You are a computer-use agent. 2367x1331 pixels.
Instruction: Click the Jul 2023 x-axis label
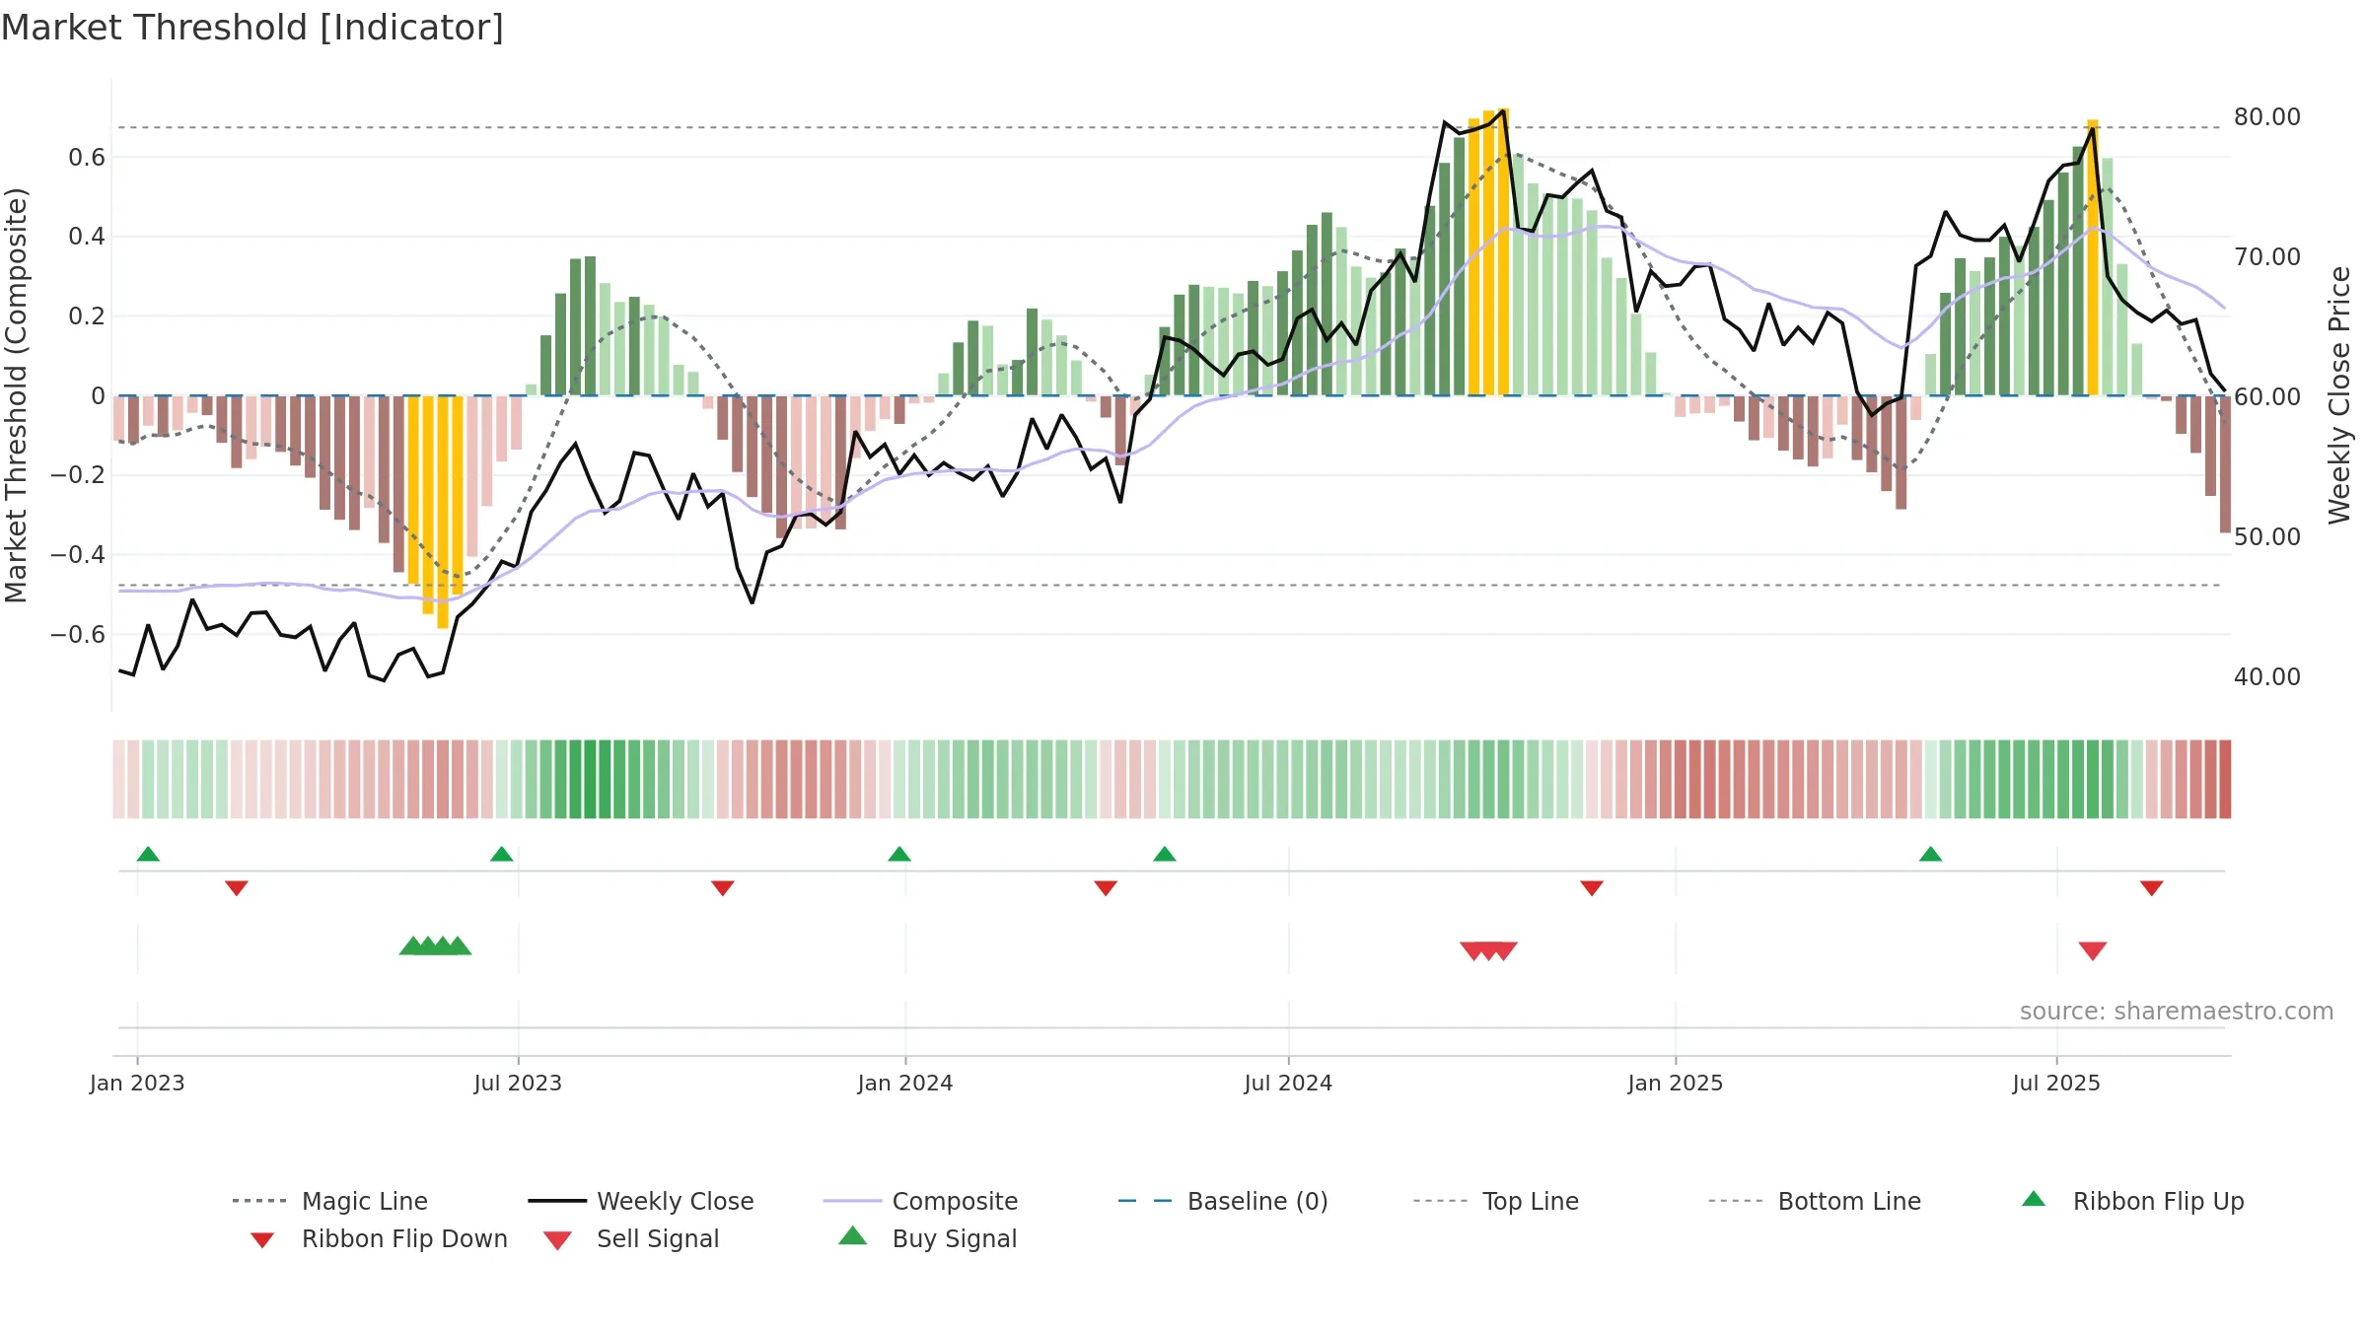point(518,1083)
